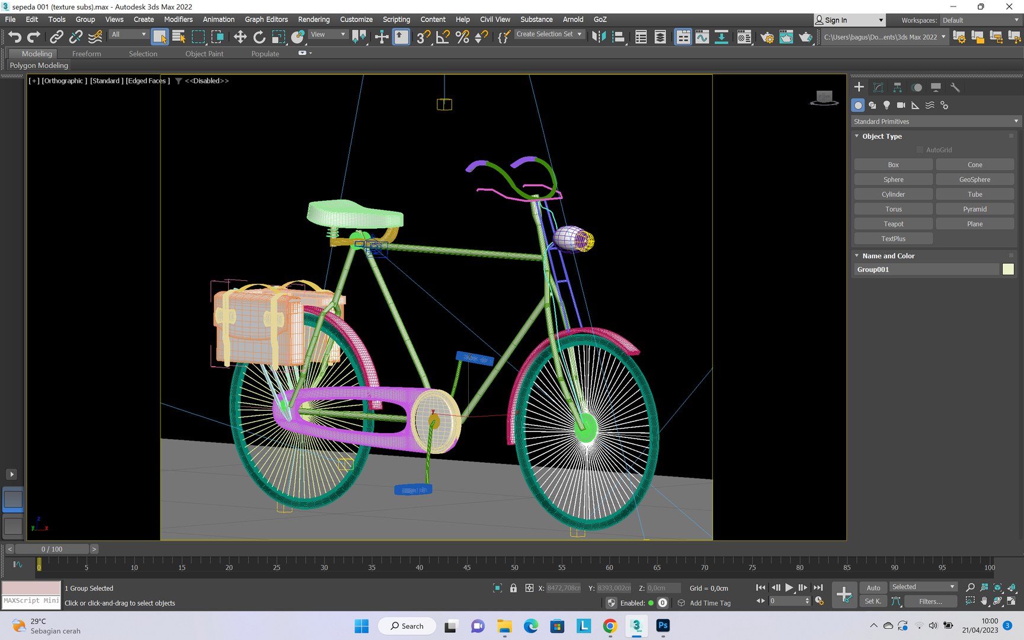
Task: Toggle Percent Snap in the toolbar
Action: tap(462, 37)
